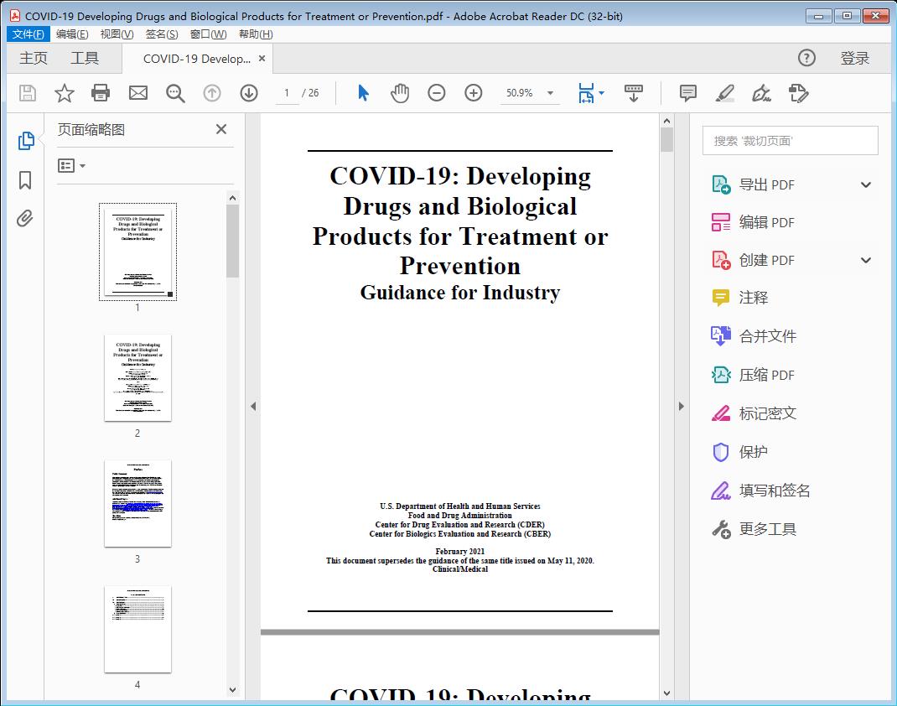The width and height of the screenshot is (897, 706).
Task: Select the Highlight text tool
Action: (724, 93)
